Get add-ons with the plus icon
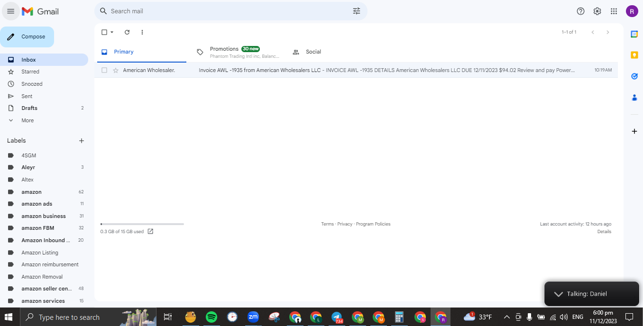The height and width of the screenshot is (326, 643). [634, 131]
